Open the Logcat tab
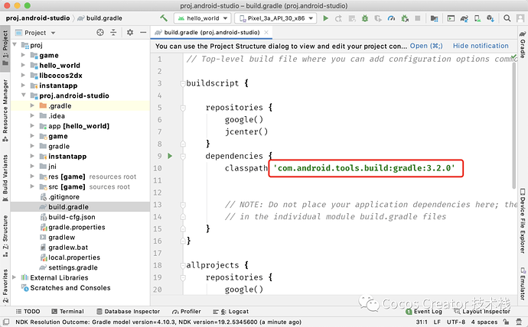This screenshot has width=528, height=327. coord(231,311)
